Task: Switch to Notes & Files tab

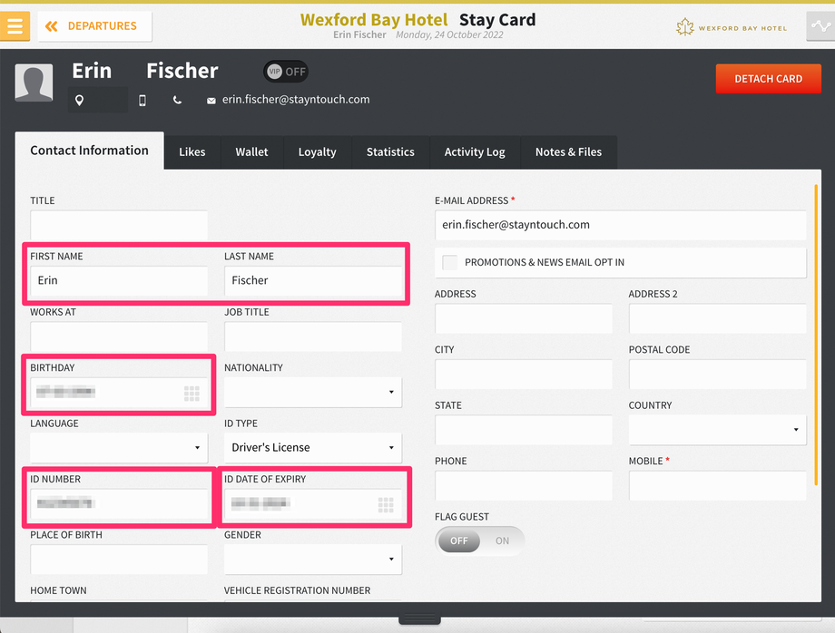Action: click(568, 152)
